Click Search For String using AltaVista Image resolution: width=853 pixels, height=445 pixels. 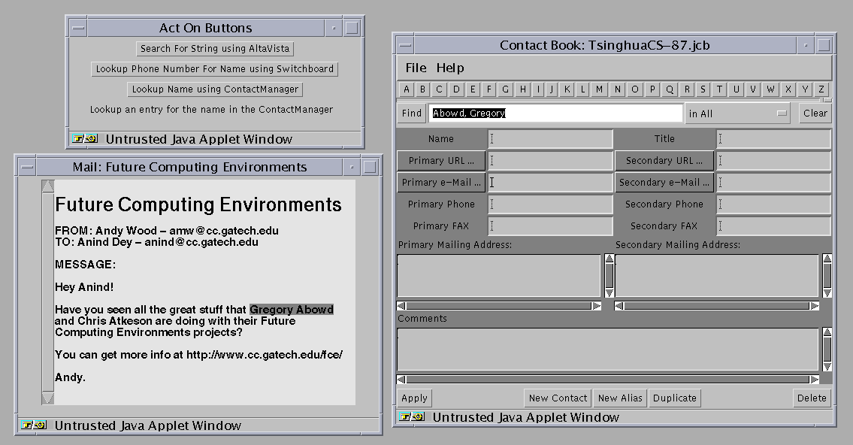pyautogui.click(x=214, y=48)
